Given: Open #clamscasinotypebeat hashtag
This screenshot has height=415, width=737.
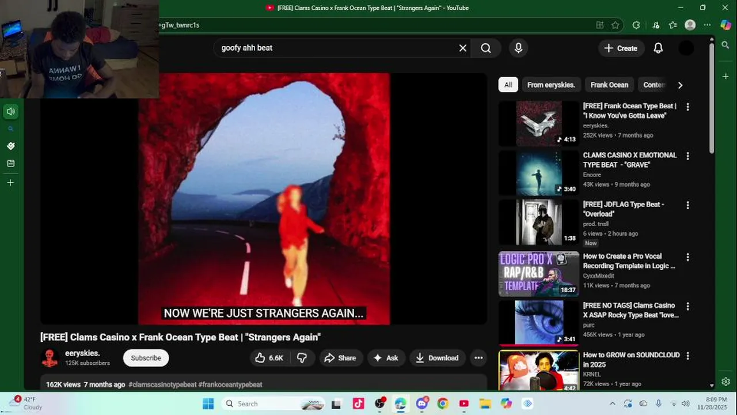Looking at the screenshot, I should [162, 384].
